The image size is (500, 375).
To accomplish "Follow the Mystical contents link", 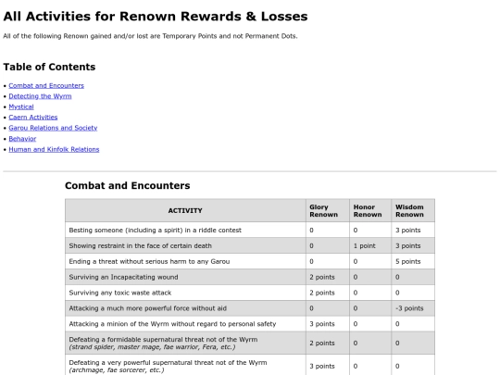I will 21,106.
